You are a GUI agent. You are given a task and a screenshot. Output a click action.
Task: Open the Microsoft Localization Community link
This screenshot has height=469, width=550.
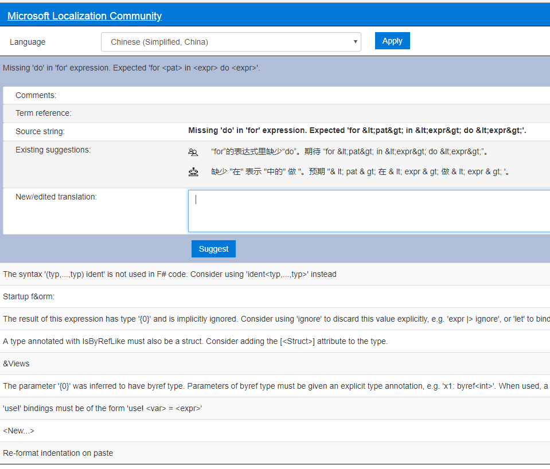click(x=84, y=15)
